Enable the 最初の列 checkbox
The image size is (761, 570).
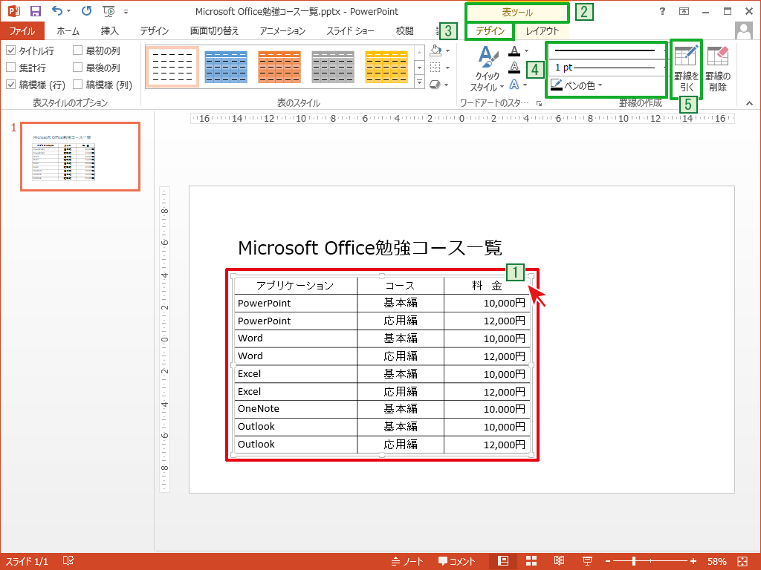(78, 50)
